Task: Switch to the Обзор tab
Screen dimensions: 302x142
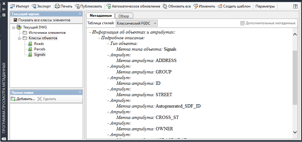Action: (x=124, y=16)
